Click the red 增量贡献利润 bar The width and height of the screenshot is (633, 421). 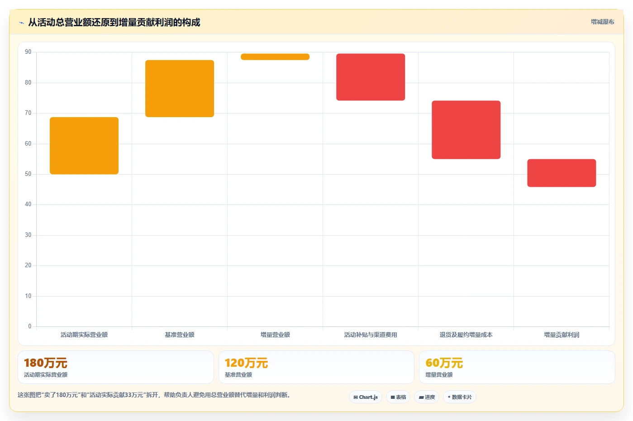[562, 173]
